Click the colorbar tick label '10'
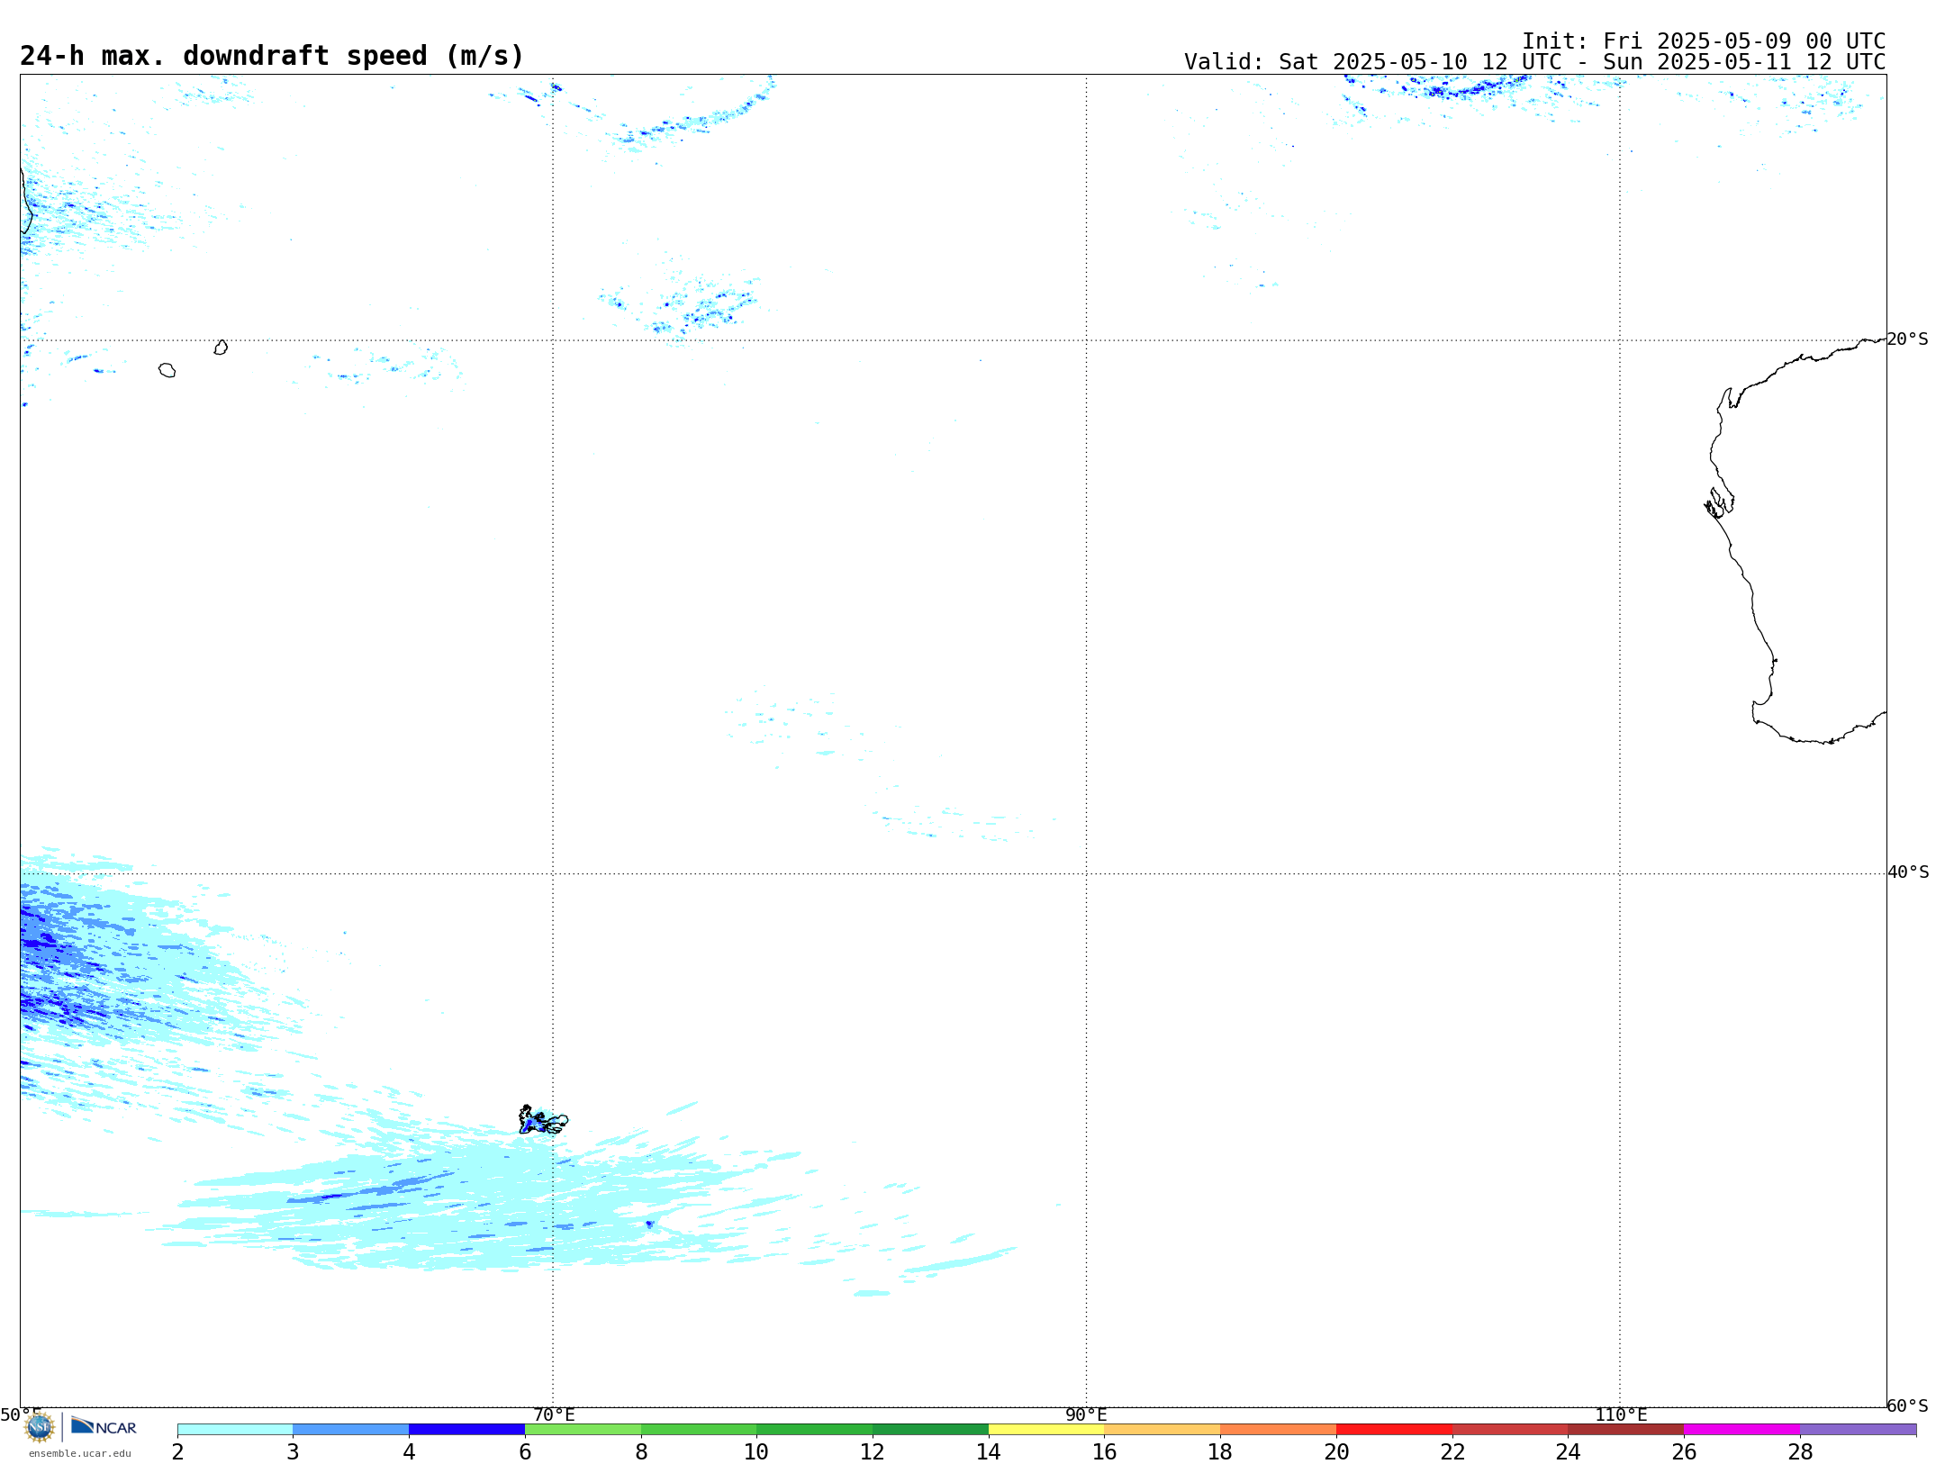The image size is (1945, 1464). (x=756, y=1451)
